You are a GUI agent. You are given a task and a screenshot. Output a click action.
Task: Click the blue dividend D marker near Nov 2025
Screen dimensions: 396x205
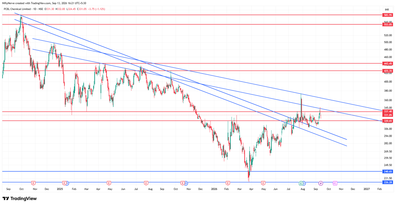[x=186, y=183]
